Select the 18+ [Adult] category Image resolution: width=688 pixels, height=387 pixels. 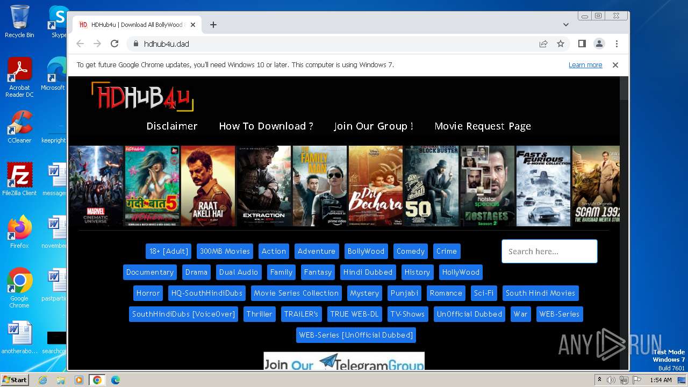click(169, 252)
